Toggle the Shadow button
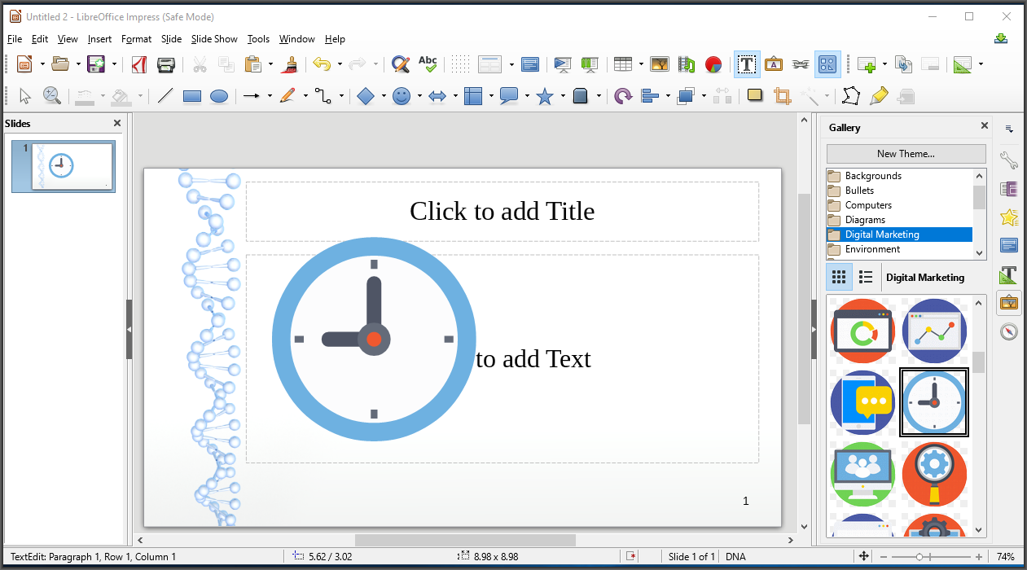Image resolution: width=1027 pixels, height=570 pixels. coord(755,96)
